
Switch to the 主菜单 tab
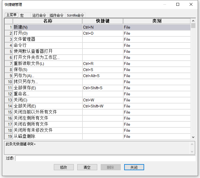tap(12, 15)
